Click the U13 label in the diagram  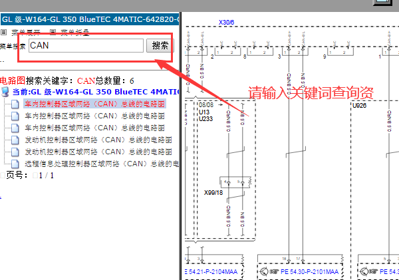204,112
